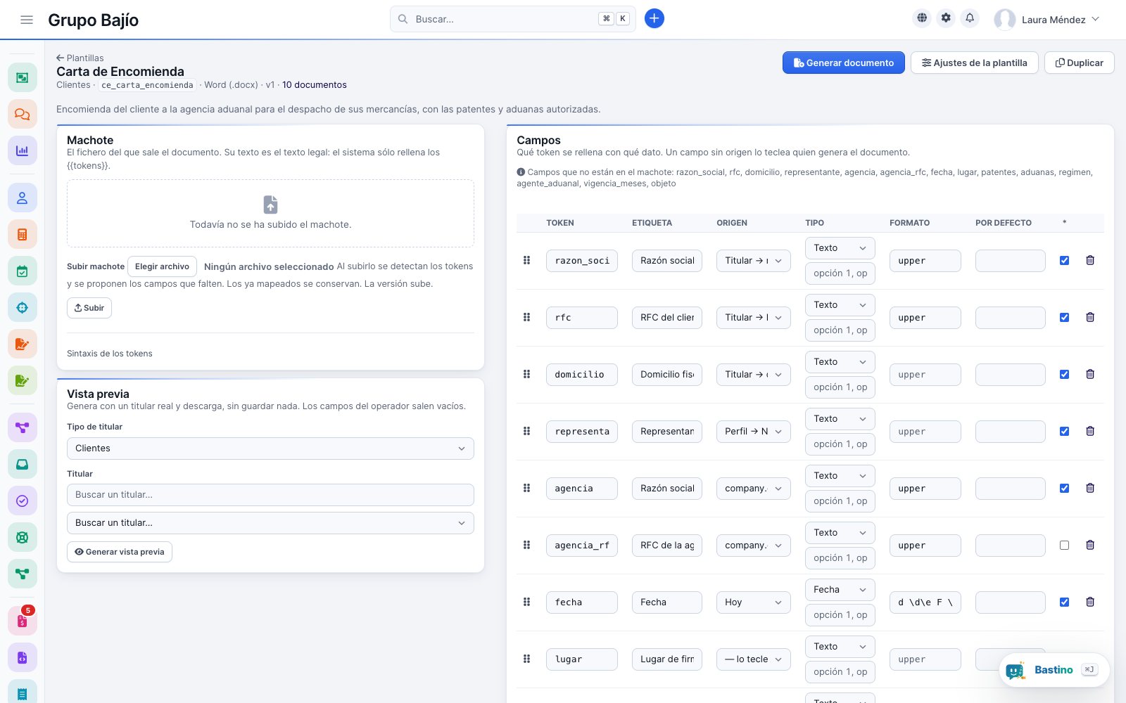The height and width of the screenshot is (703, 1126).
Task: Open Tipo dropdown for the fecha row
Action: point(840,590)
